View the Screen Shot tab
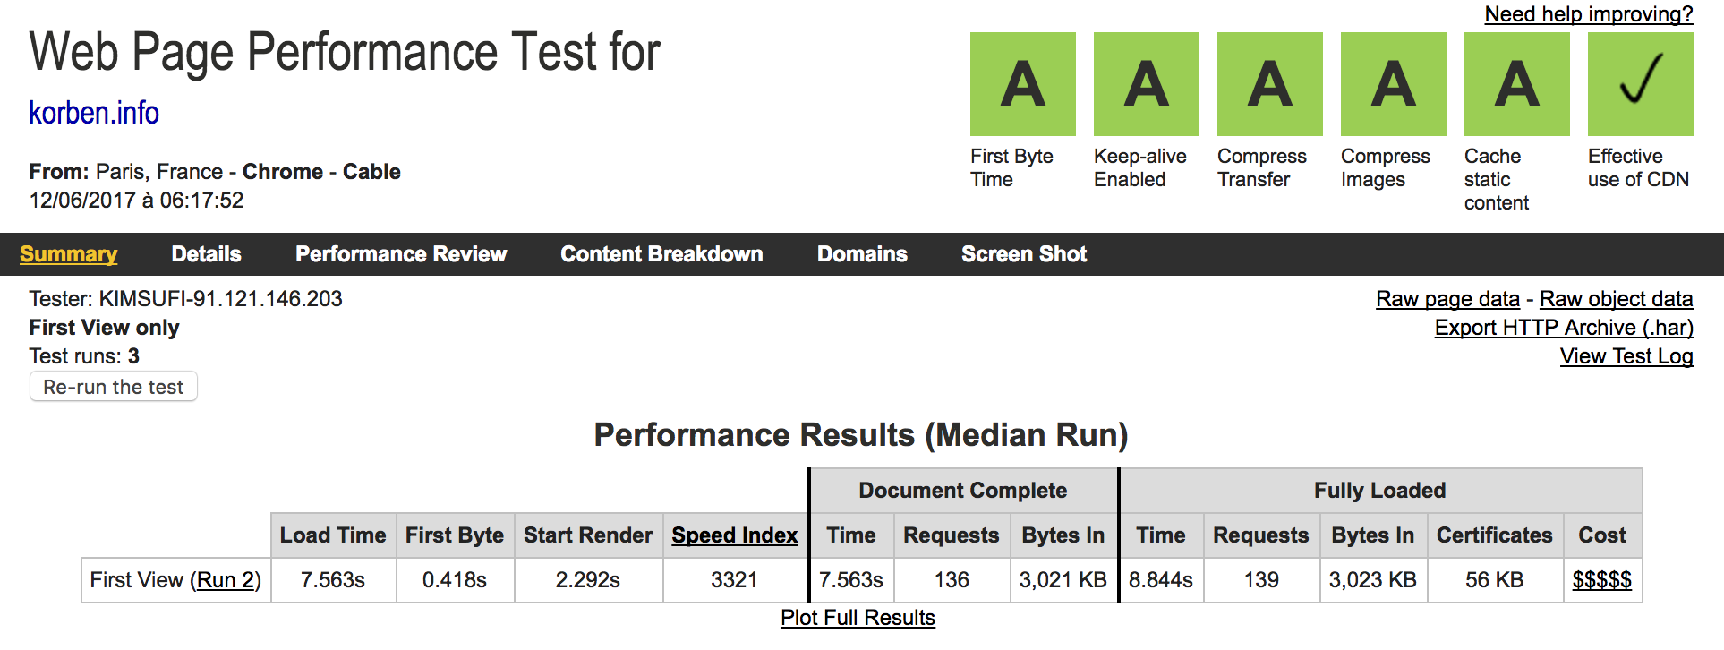 1024,254
